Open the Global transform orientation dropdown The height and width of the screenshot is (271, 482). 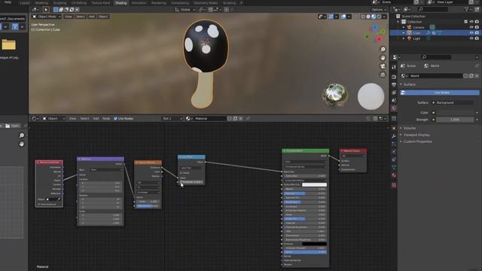pyautogui.click(x=185, y=10)
